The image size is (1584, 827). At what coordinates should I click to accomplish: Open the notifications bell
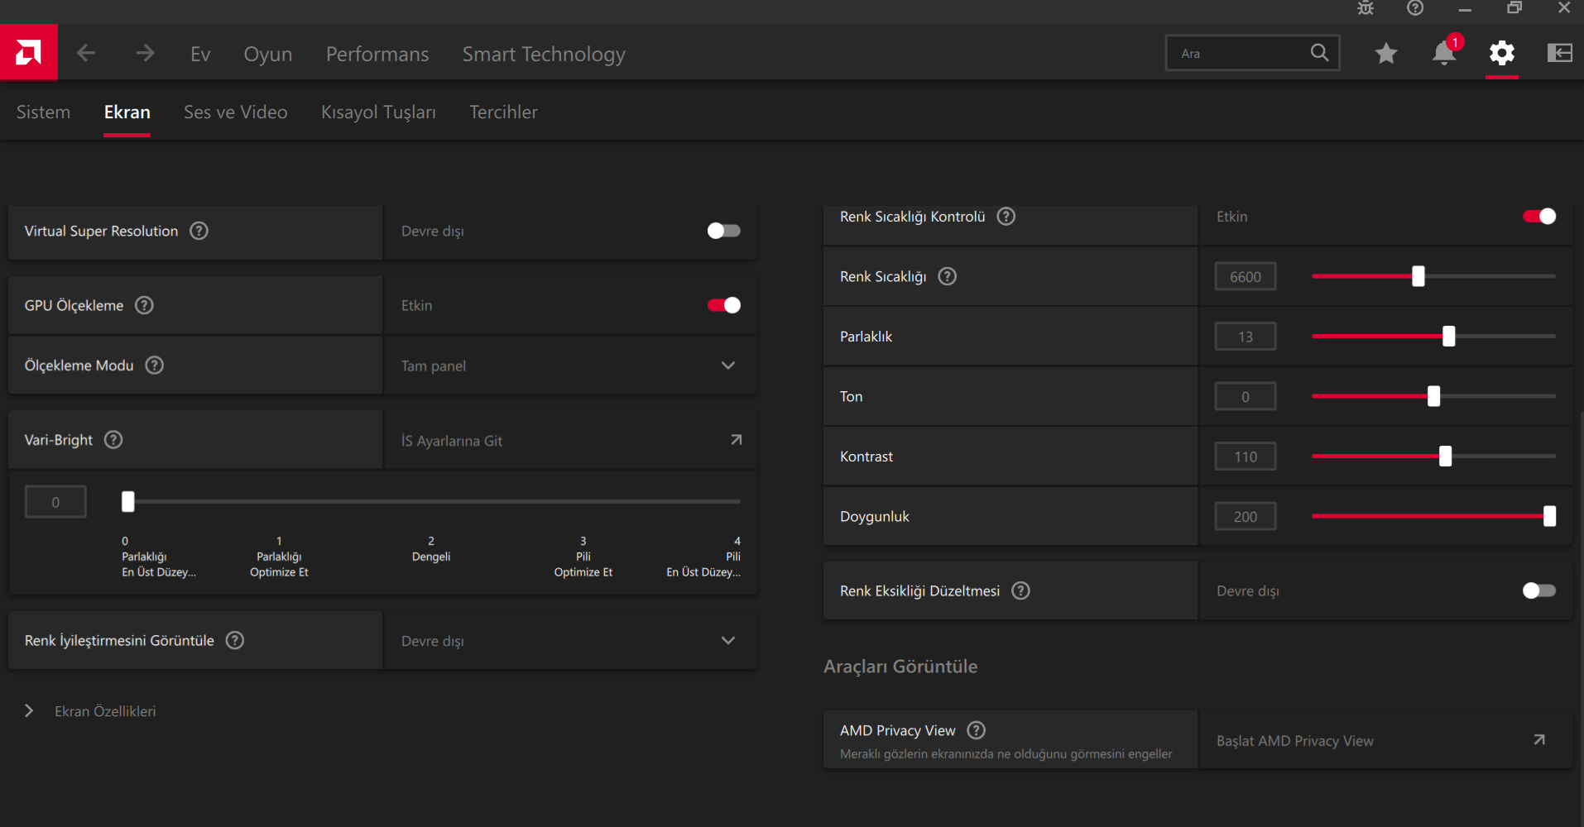click(1444, 54)
